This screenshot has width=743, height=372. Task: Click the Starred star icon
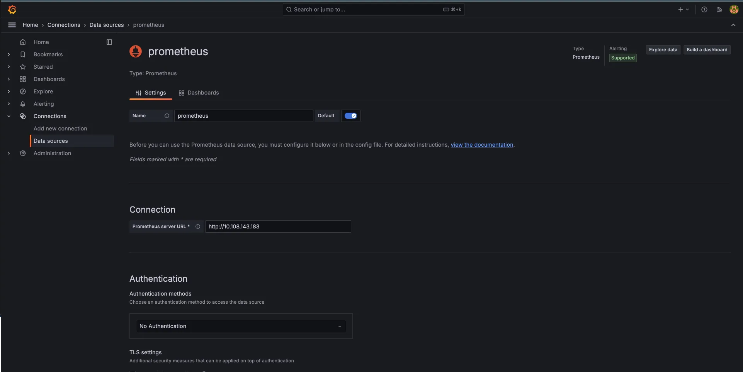pyautogui.click(x=23, y=67)
